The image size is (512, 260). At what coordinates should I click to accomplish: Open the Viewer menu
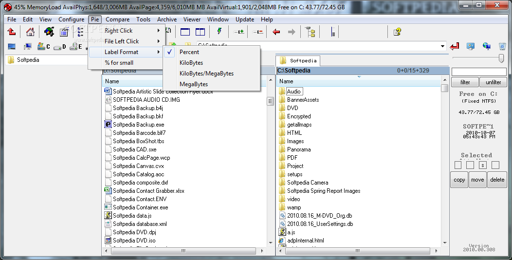tap(192, 19)
